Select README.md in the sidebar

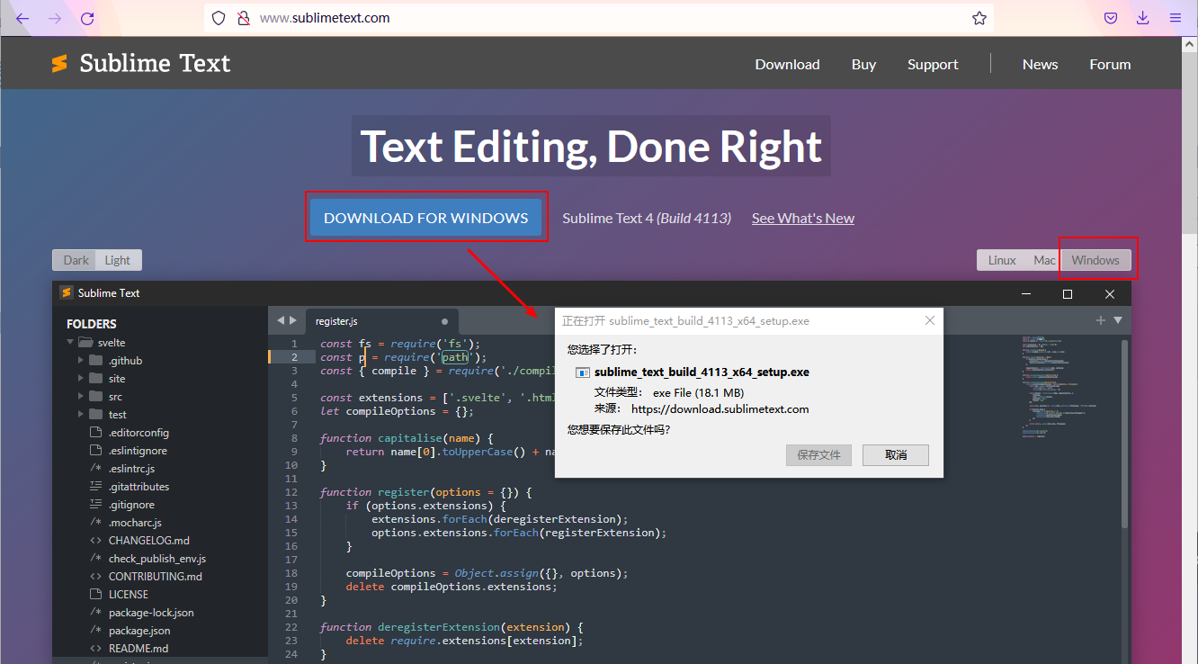click(x=139, y=649)
